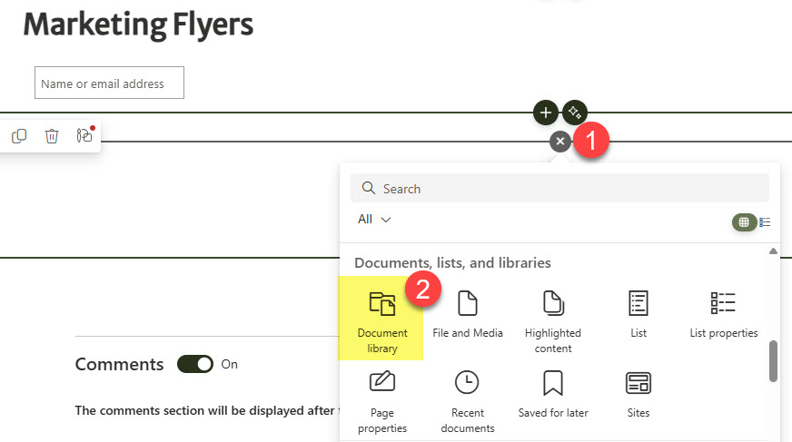Screen dimensions: 792x442
Task: Delete the web part using trash icon
Action: 52,136
